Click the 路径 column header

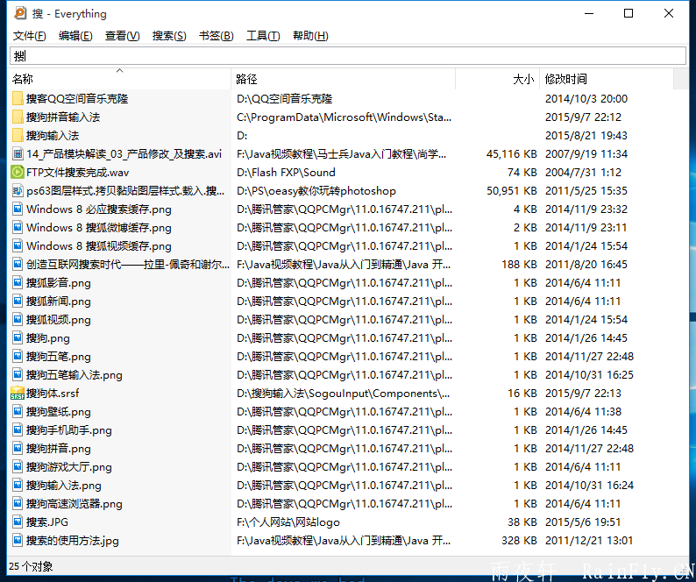(x=246, y=80)
